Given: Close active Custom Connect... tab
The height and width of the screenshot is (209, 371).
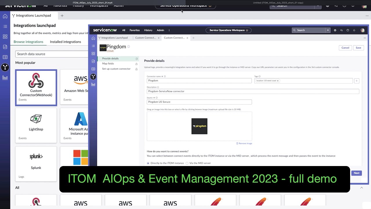Looking at the screenshot, I should click(x=187, y=38).
